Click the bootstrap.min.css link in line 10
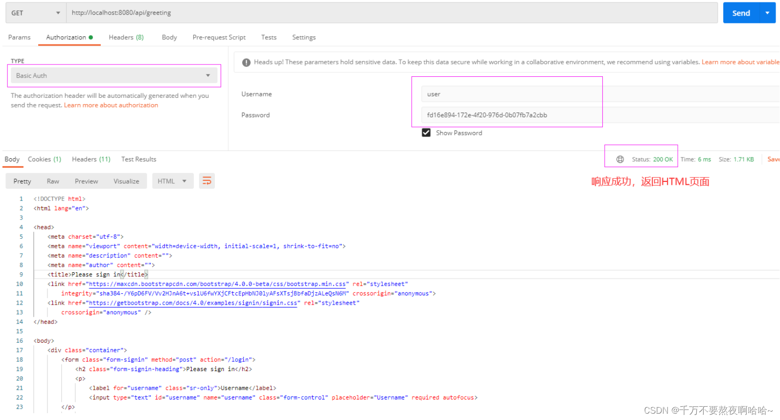The image size is (780, 420). click(x=217, y=284)
